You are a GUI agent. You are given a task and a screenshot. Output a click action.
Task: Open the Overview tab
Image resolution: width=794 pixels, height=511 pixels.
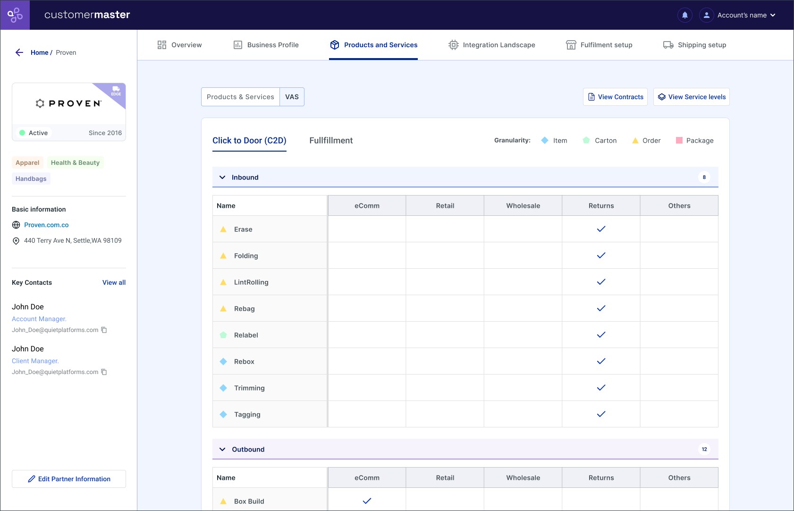[179, 45]
